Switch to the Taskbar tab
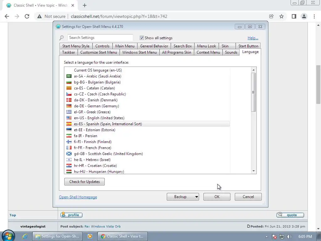The height and width of the screenshot is (241, 321). [69, 52]
